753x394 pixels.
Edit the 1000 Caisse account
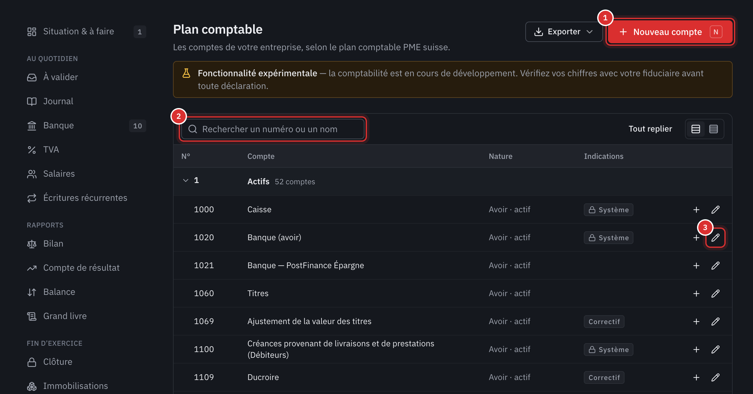715,210
